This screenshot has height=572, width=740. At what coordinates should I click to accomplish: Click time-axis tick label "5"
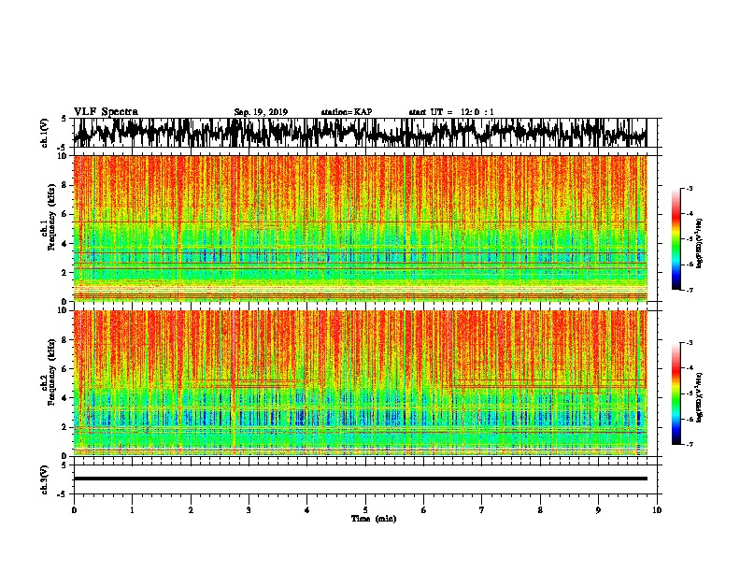365,509
